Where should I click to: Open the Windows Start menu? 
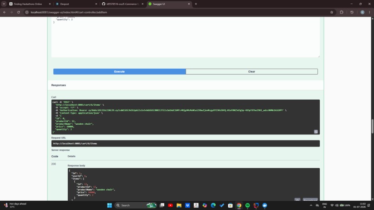point(110,205)
